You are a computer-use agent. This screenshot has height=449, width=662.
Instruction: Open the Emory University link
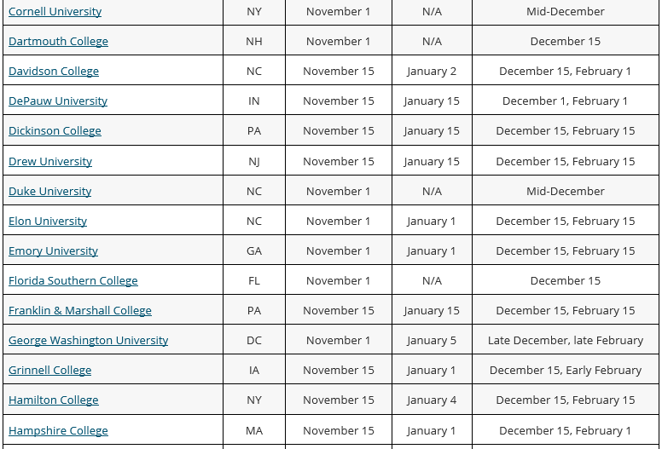pos(53,250)
